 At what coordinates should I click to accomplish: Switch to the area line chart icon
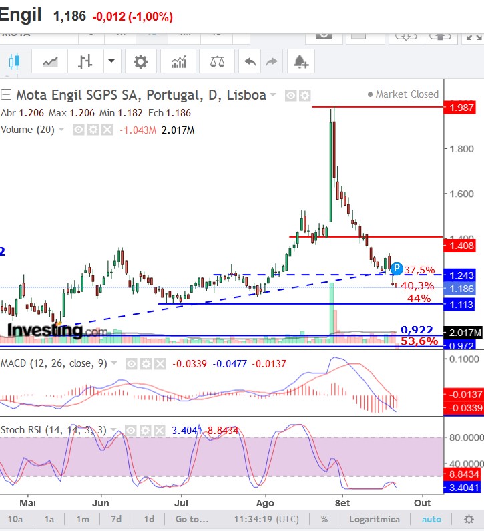pyautogui.click(x=50, y=61)
